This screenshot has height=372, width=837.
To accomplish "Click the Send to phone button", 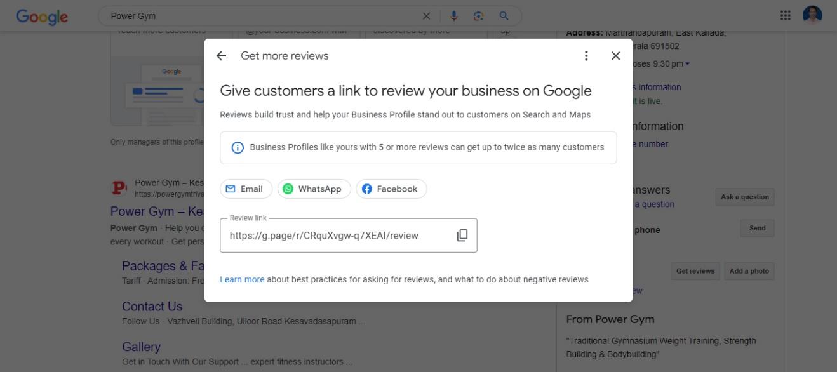I will coord(758,228).
